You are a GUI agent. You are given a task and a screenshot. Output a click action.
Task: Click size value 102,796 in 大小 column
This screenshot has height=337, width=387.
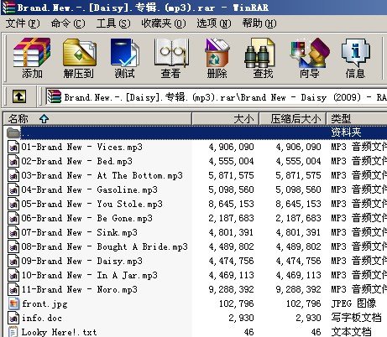pyautogui.click(x=236, y=303)
